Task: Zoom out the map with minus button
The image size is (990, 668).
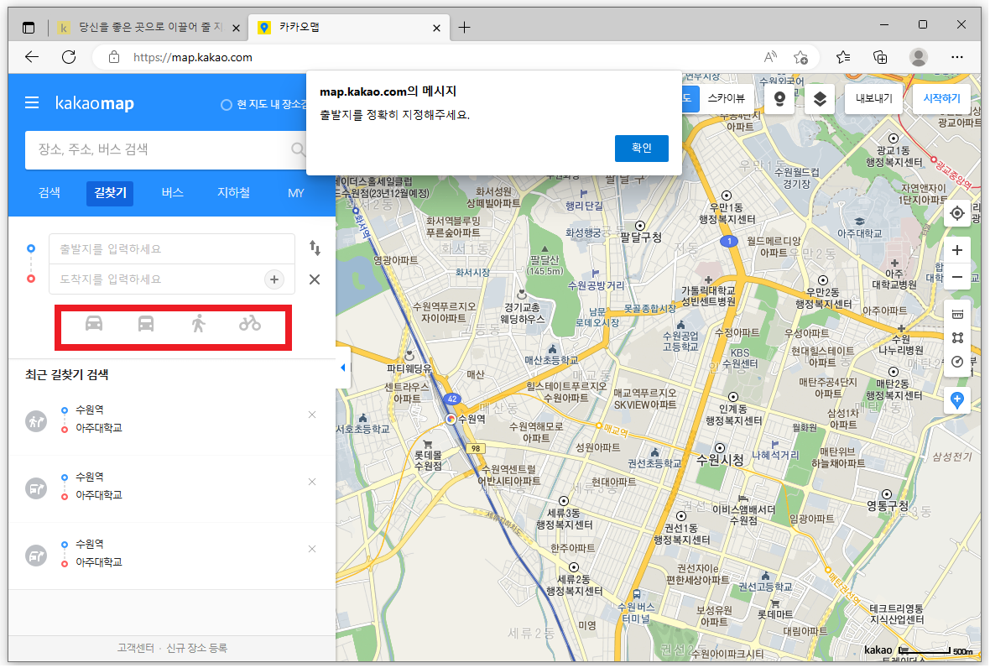Action: [957, 277]
